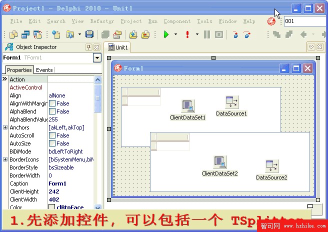The width and height of the screenshot is (328, 232).
Task: Open the Help menu
Action: [x=249, y=21]
